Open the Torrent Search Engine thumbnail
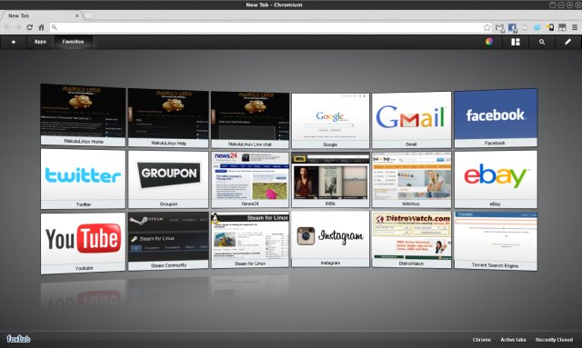582x348 pixels. pos(496,241)
